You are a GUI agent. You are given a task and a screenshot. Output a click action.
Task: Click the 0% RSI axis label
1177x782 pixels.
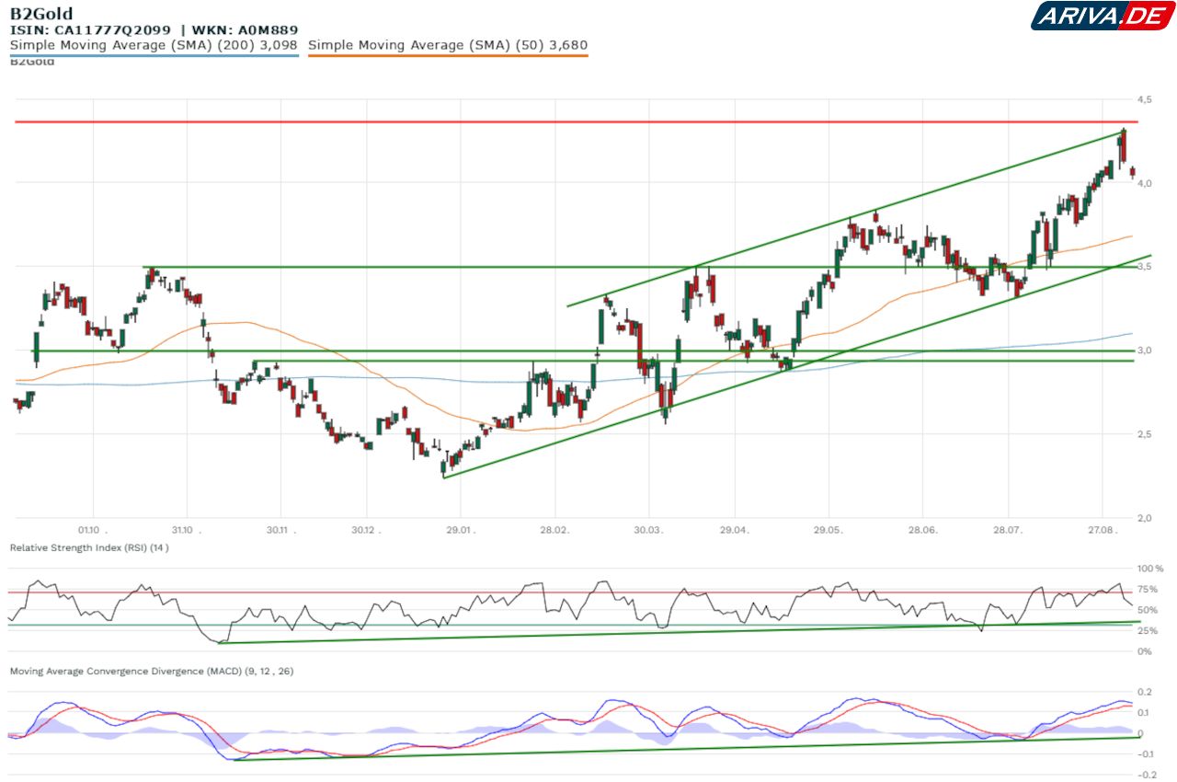[1144, 651]
